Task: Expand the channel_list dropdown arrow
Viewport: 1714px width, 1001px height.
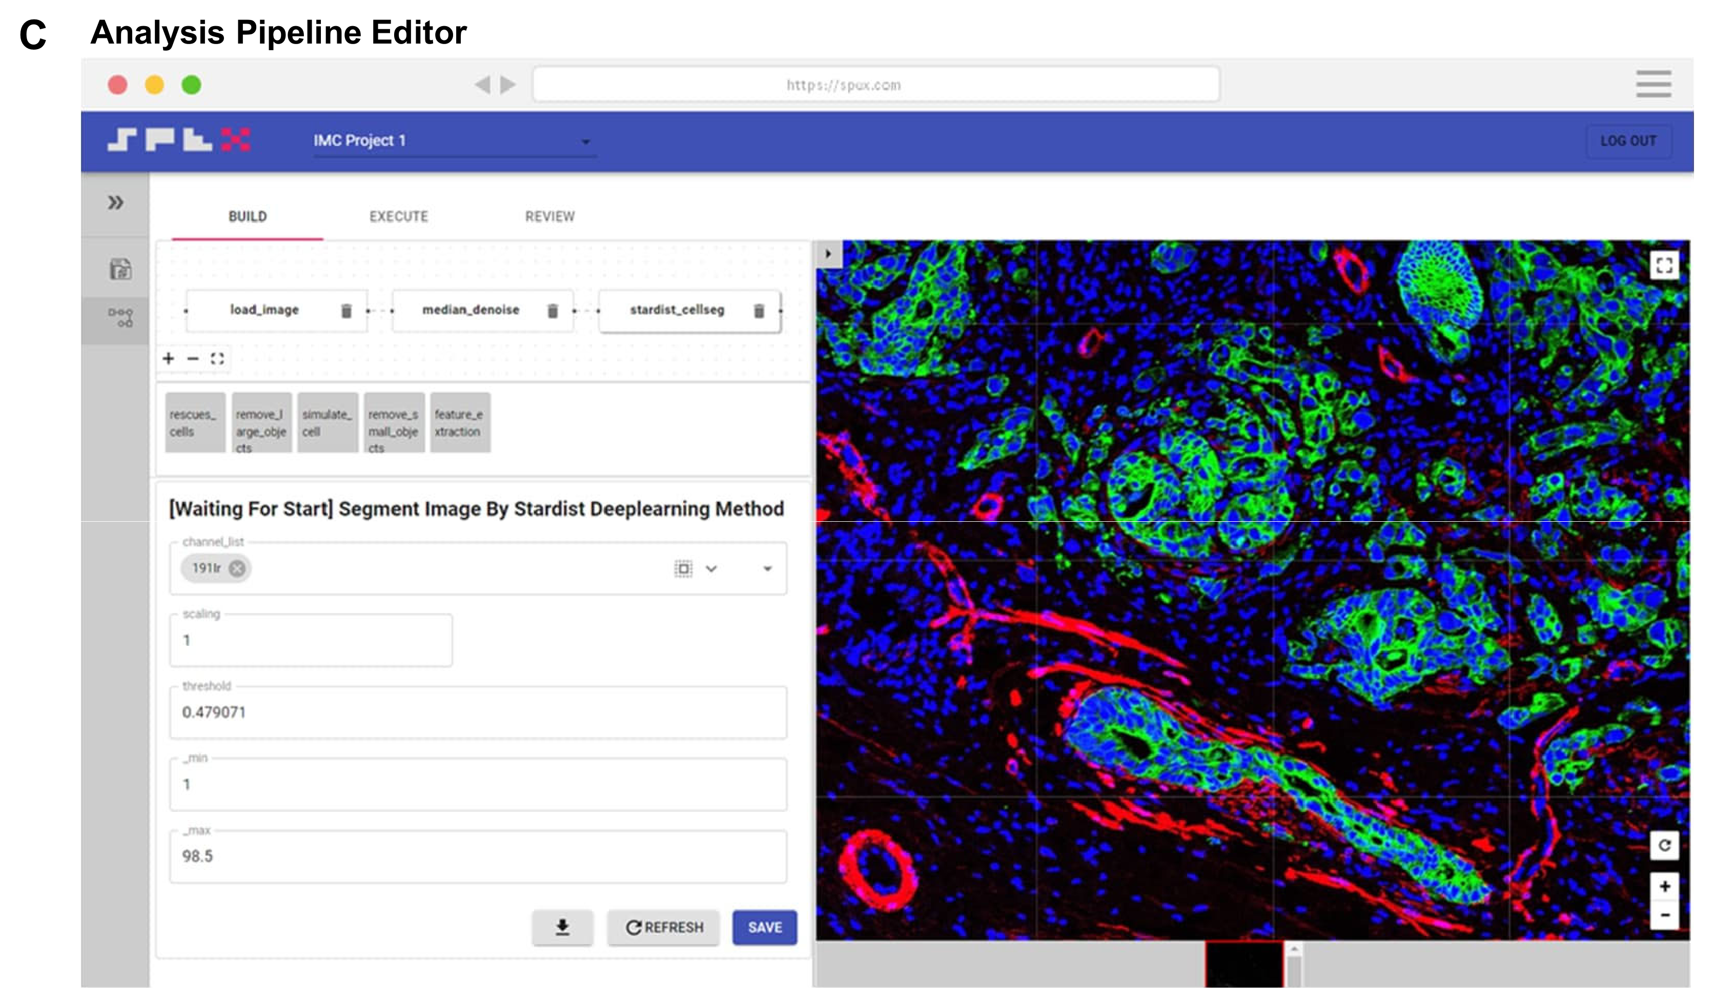Action: [767, 568]
